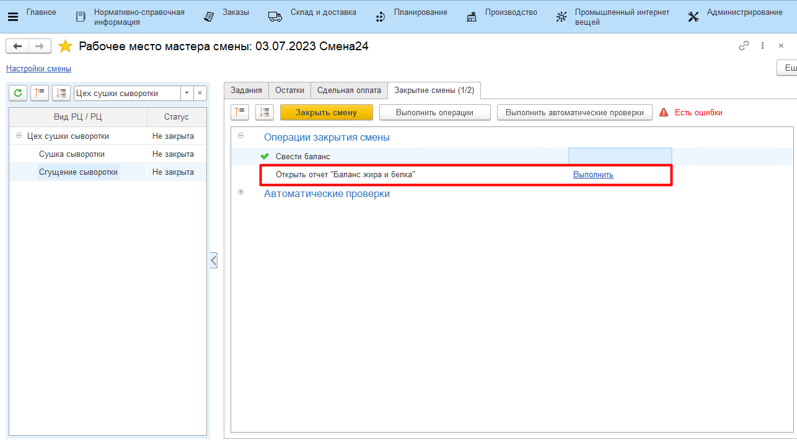
Task: Click the Выполнить link for report
Action: click(593, 175)
